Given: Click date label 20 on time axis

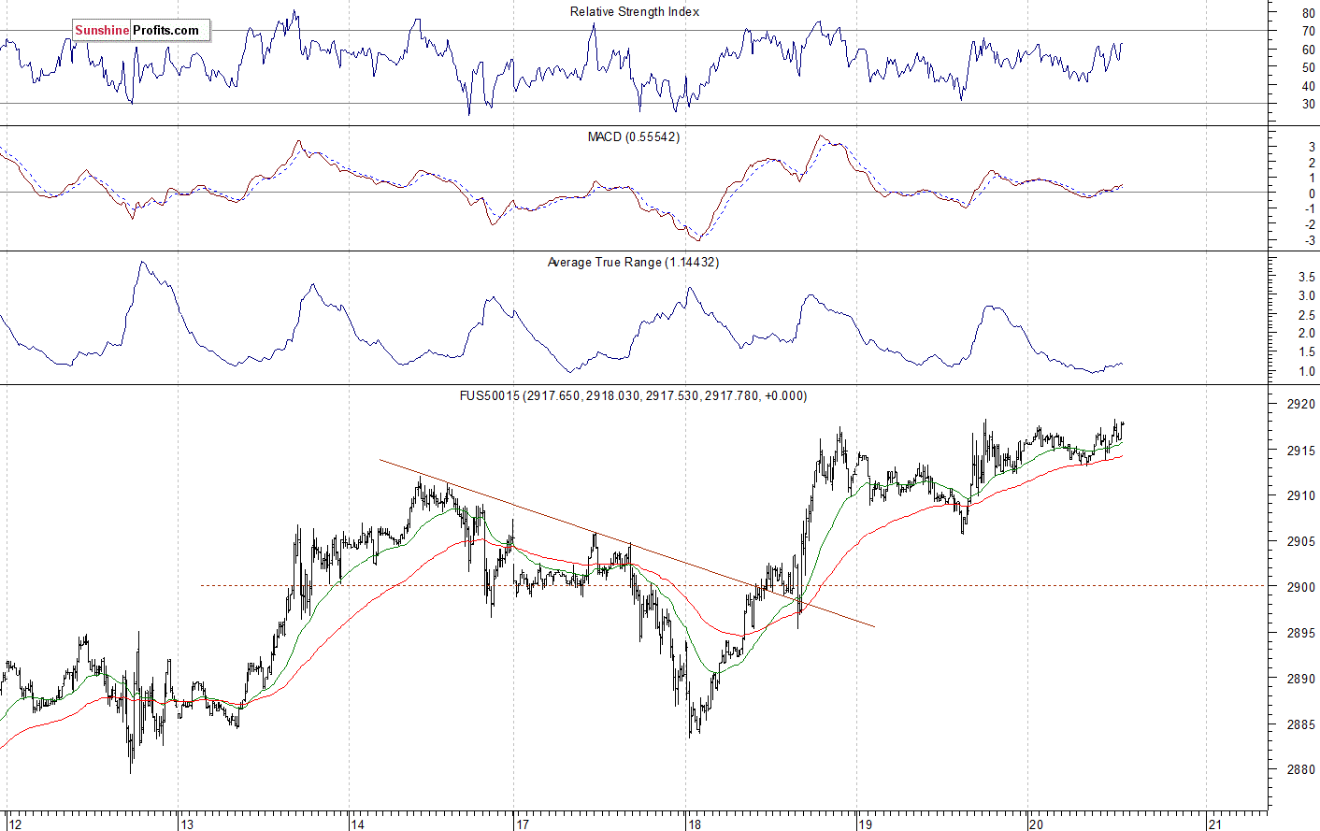Looking at the screenshot, I should [x=1036, y=824].
